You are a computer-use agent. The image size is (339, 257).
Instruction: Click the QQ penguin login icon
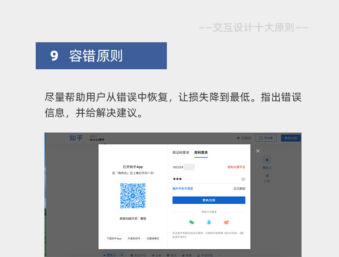point(209,222)
